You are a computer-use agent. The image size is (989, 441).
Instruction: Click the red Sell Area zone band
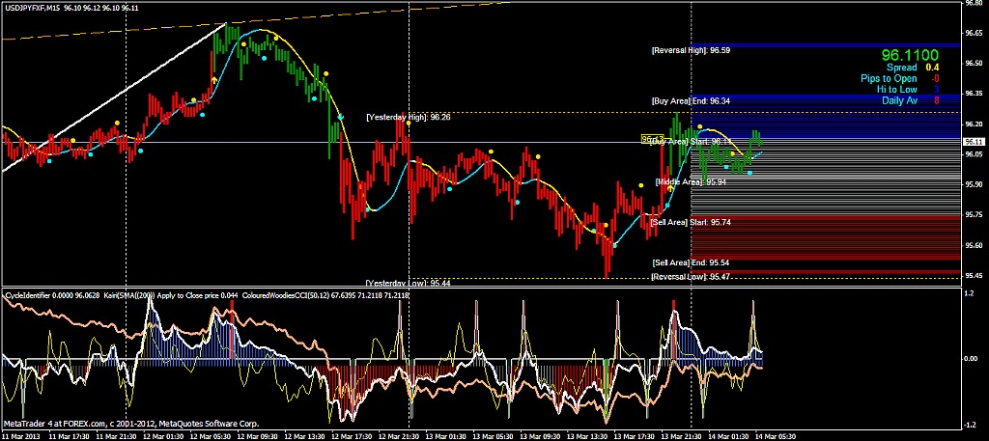826,237
